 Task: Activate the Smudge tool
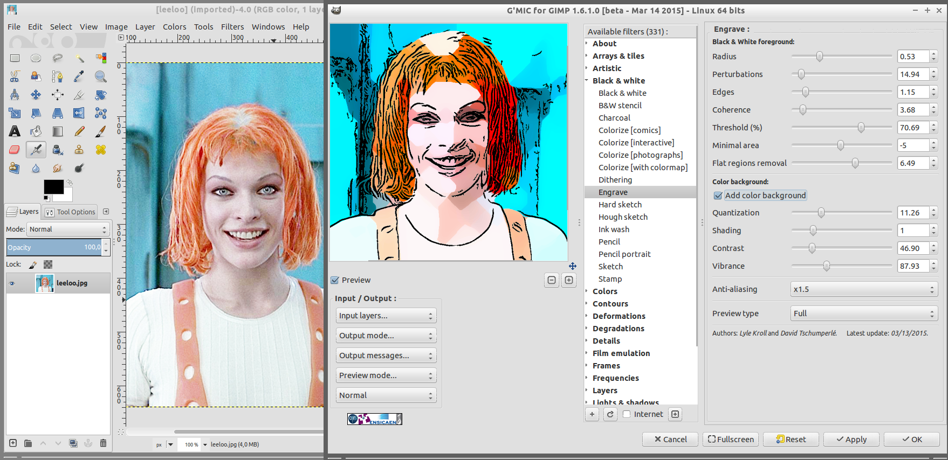(x=58, y=168)
